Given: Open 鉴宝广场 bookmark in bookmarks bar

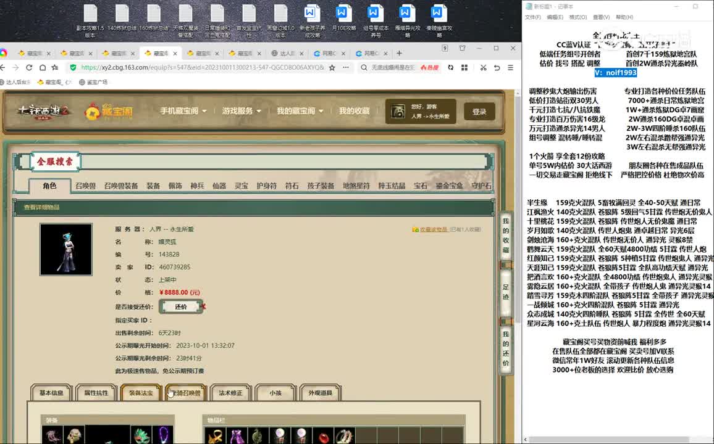Looking at the screenshot, I should click(x=93, y=82).
